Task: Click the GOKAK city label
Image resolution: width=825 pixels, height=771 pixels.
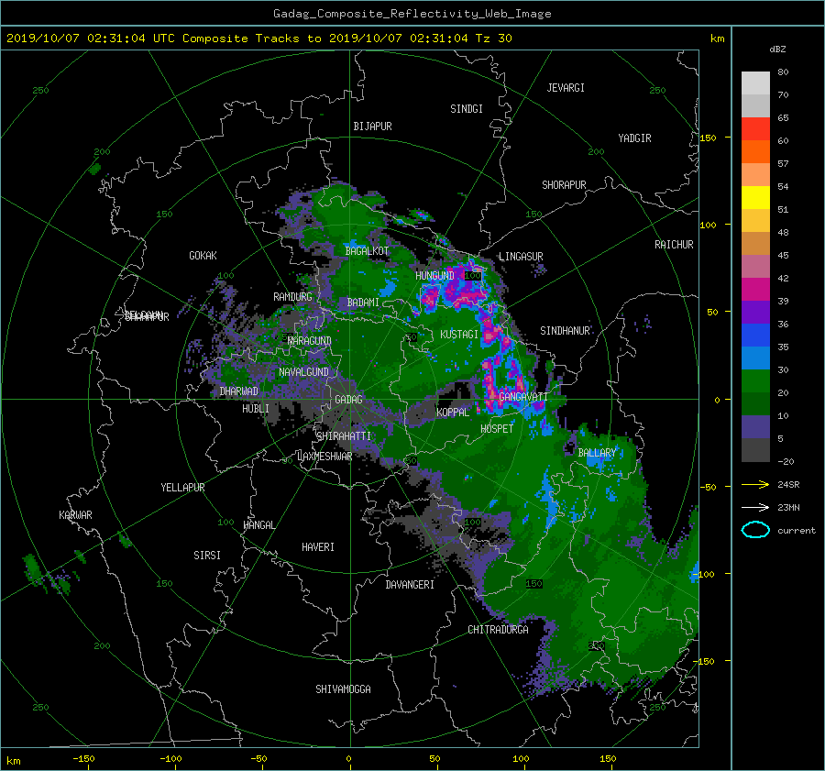Action: pos(203,256)
